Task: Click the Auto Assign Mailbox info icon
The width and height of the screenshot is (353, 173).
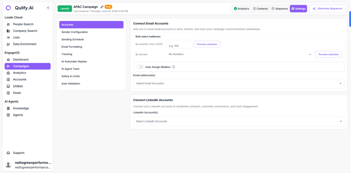Action: (x=174, y=67)
